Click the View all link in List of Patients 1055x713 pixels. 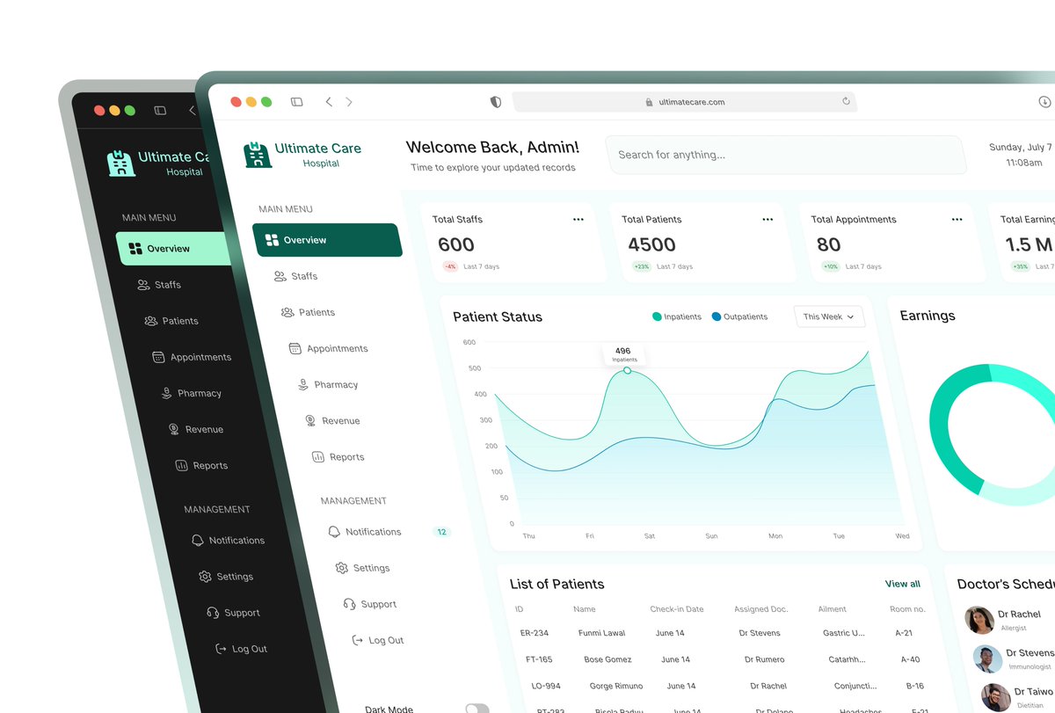903,584
